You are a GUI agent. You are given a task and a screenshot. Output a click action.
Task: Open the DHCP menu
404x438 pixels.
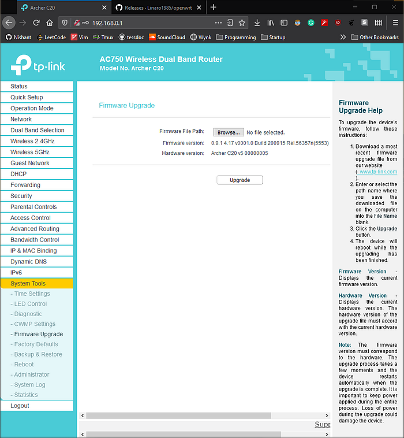[37, 174]
